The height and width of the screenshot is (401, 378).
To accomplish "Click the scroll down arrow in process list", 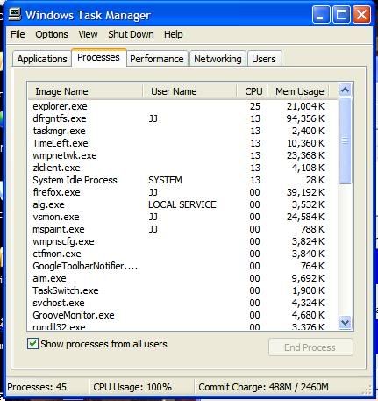I will click(x=345, y=323).
